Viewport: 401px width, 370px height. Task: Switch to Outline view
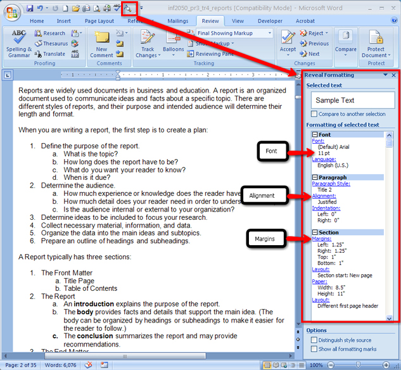(x=293, y=365)
